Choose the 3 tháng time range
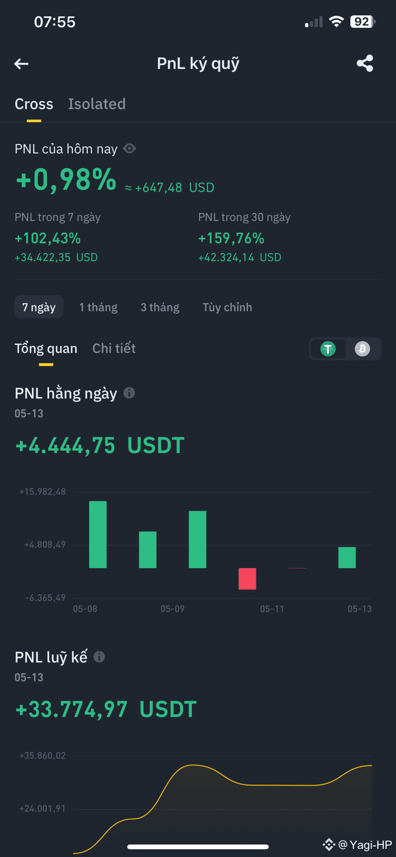Image resolution: width=396 pixels, height=857 pixels. click(160, 307)
